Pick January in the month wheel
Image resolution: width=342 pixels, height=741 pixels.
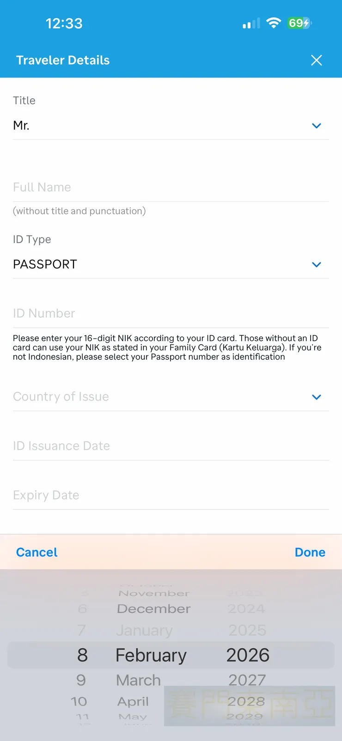(144, 631)
